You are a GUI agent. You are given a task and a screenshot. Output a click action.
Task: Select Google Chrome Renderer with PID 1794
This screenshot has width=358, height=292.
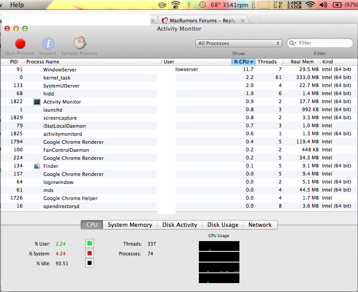179,142
